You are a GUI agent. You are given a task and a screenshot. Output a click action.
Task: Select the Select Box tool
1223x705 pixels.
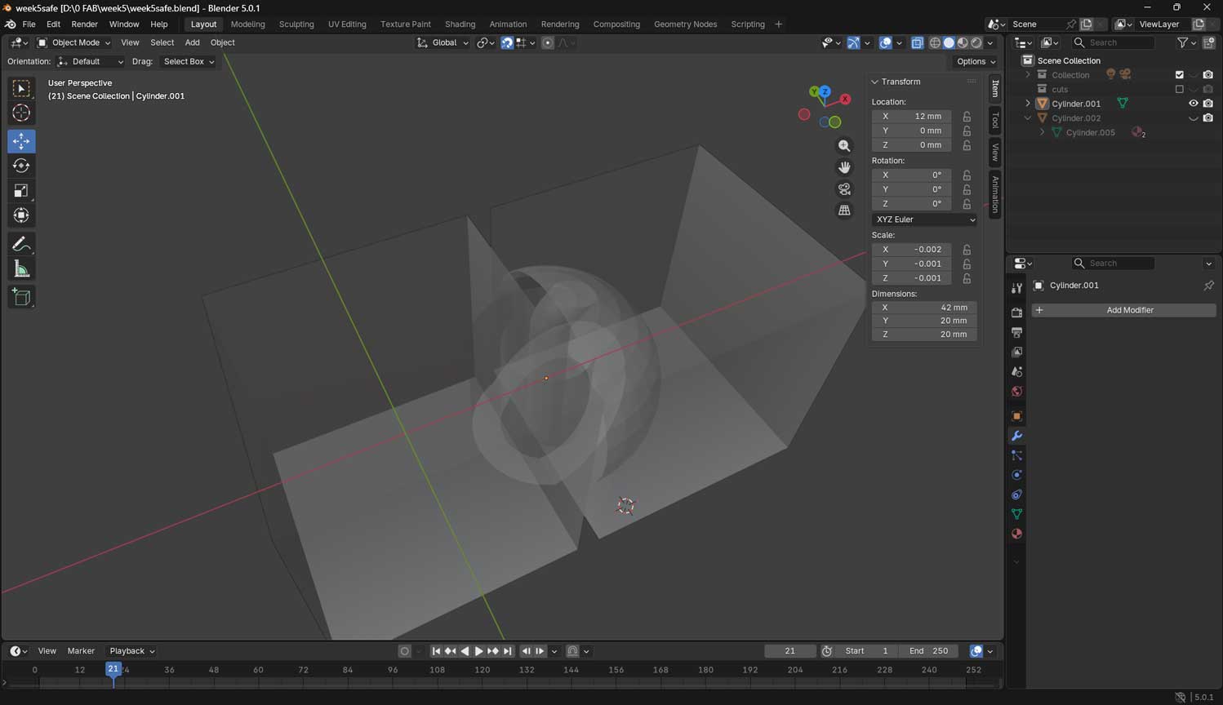[21, 88]
